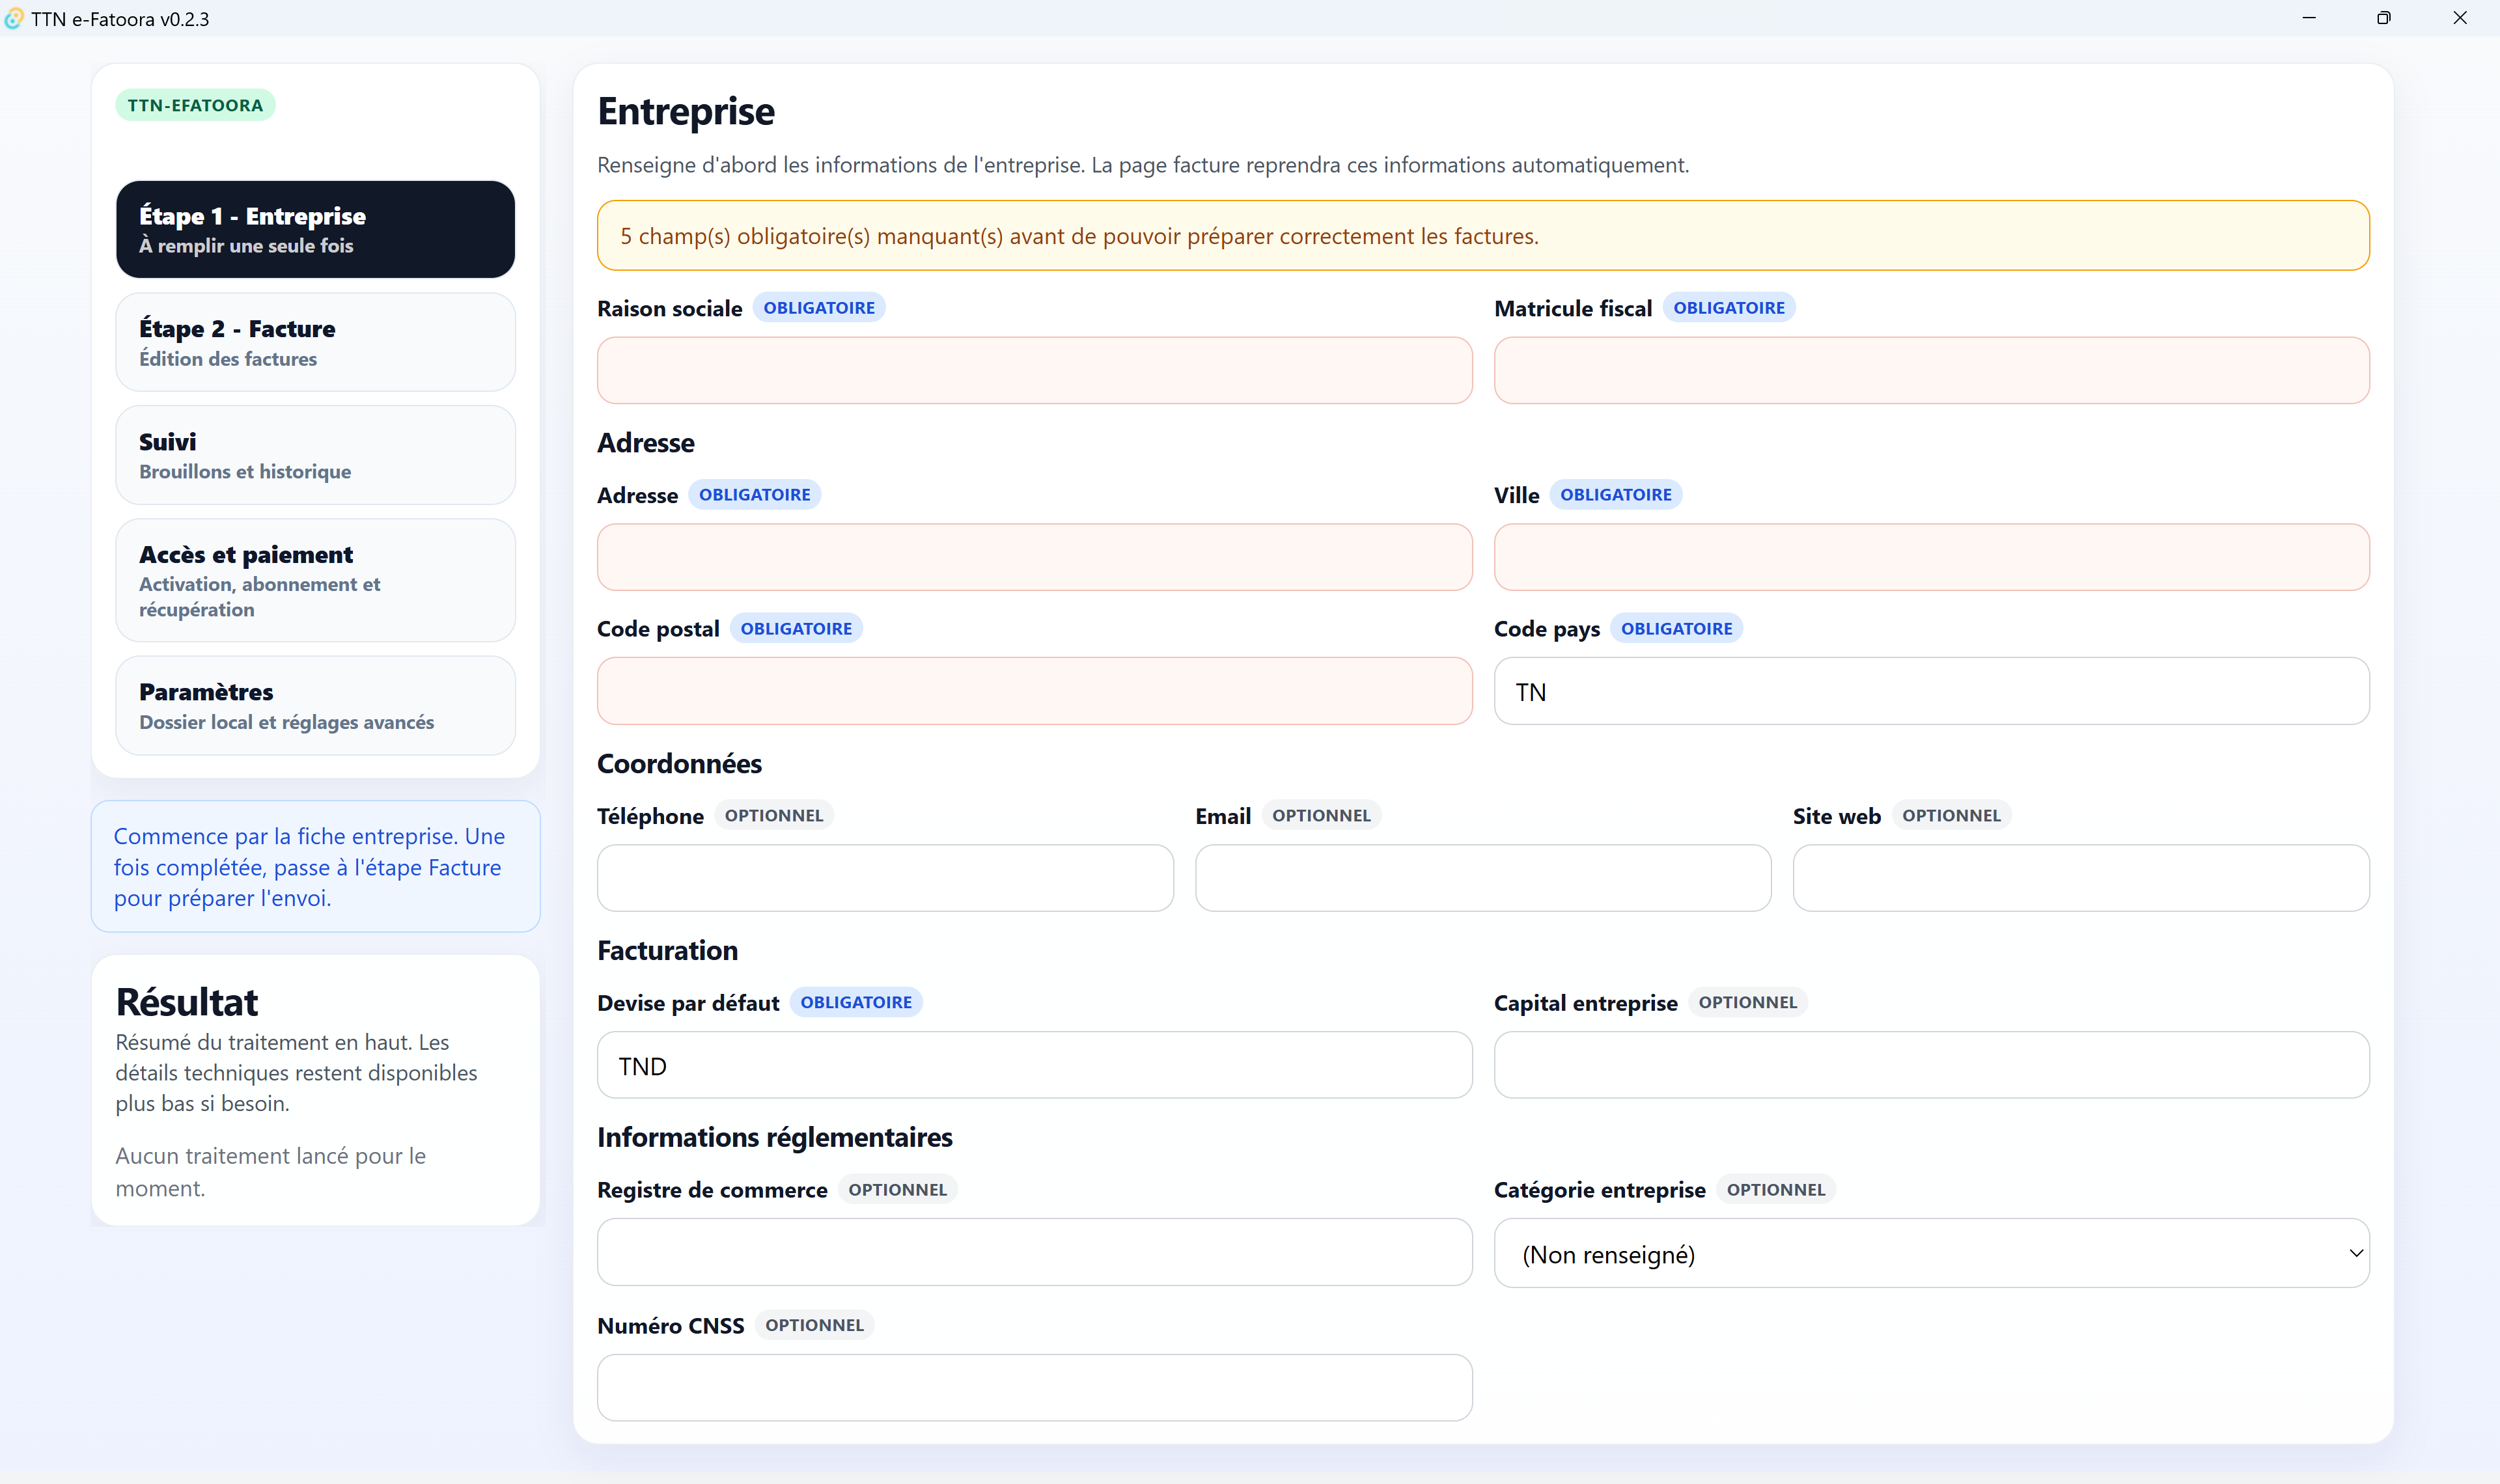Image resolution: width=2500 pixels, height=1484 pixels.
Task: Click the Code pays field showing TN
Action: (1929, 690)
